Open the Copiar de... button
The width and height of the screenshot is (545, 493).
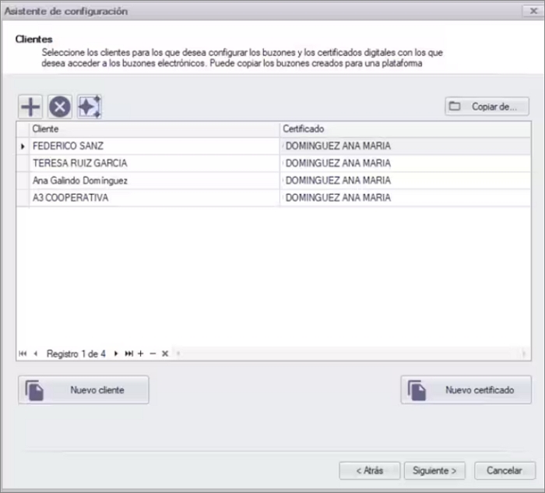487,107
